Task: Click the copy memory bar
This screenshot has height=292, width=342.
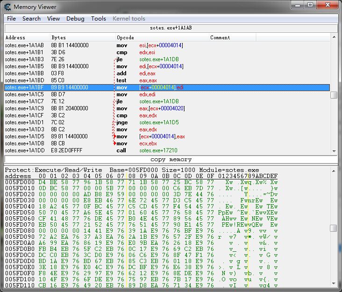Action: pyautogui.click(x=171, y=160)
